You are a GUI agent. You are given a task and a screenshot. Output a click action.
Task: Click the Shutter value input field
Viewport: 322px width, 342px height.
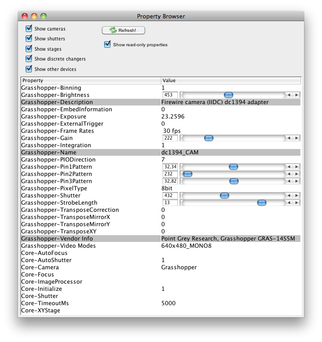click(171, 196)
